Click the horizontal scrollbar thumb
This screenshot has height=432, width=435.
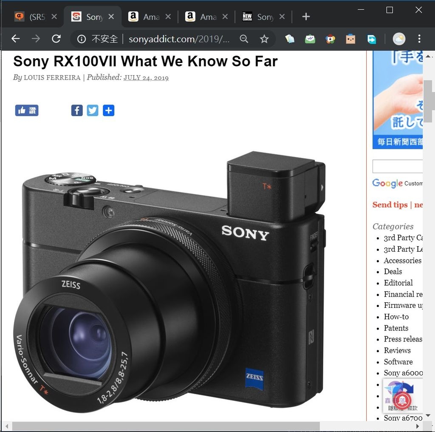click(166, 426)
